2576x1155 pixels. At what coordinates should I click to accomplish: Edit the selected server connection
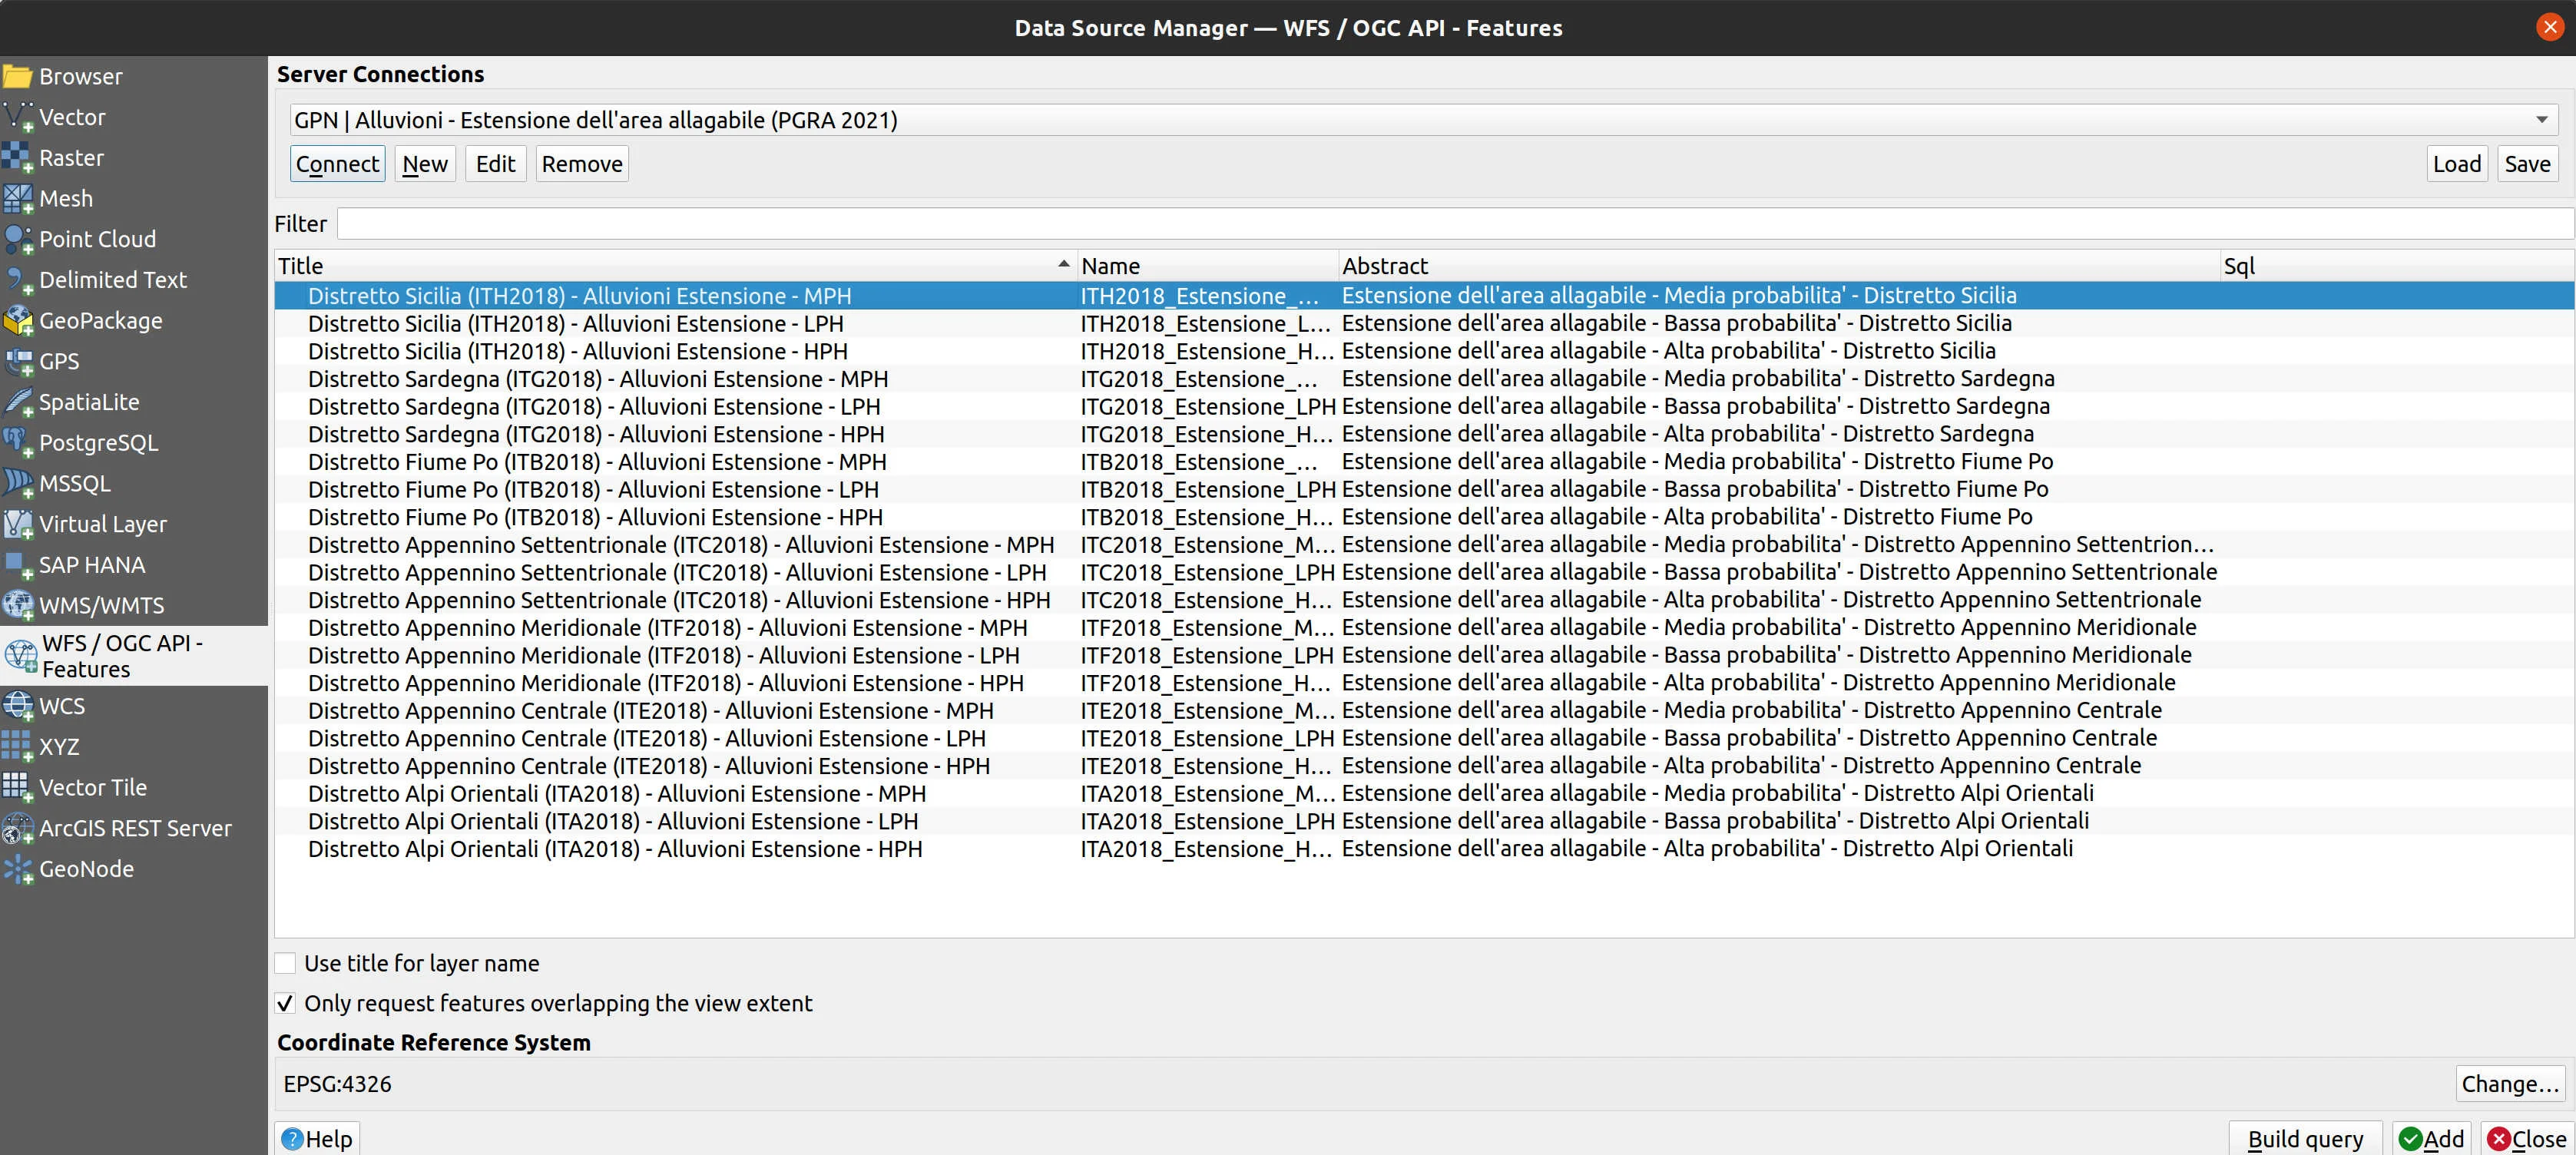tap(495, 164)
